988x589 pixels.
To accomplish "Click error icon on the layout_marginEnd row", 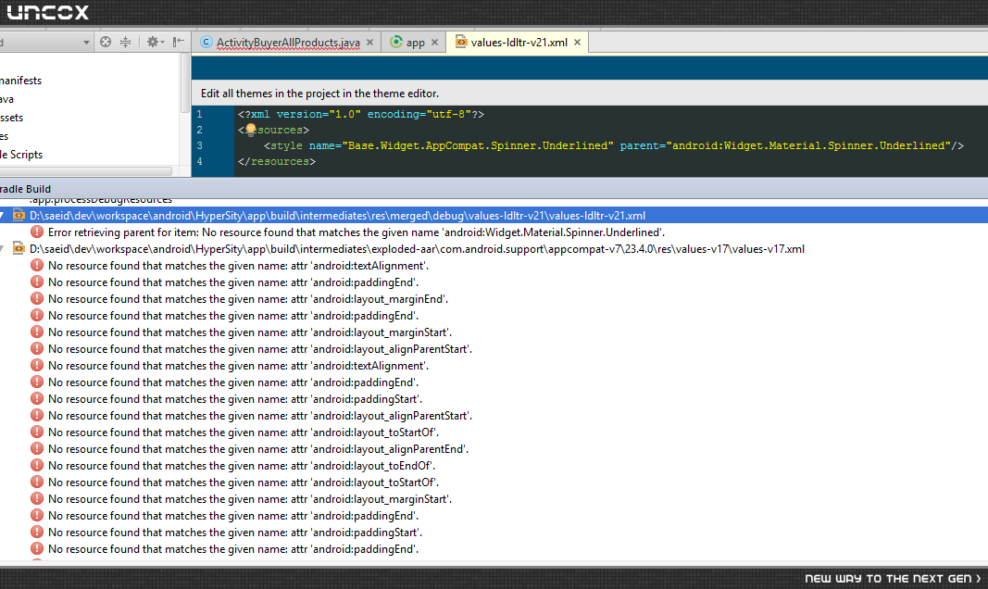I will tap(37, 298).
